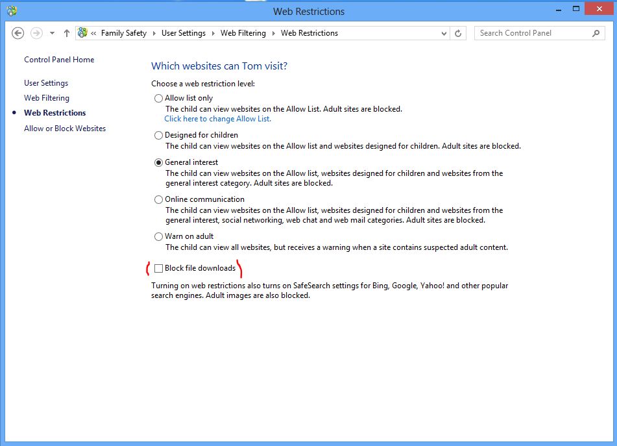Refresh the Web Restrictions page
This screenshot has width=617, height=446.
[458, 34]
